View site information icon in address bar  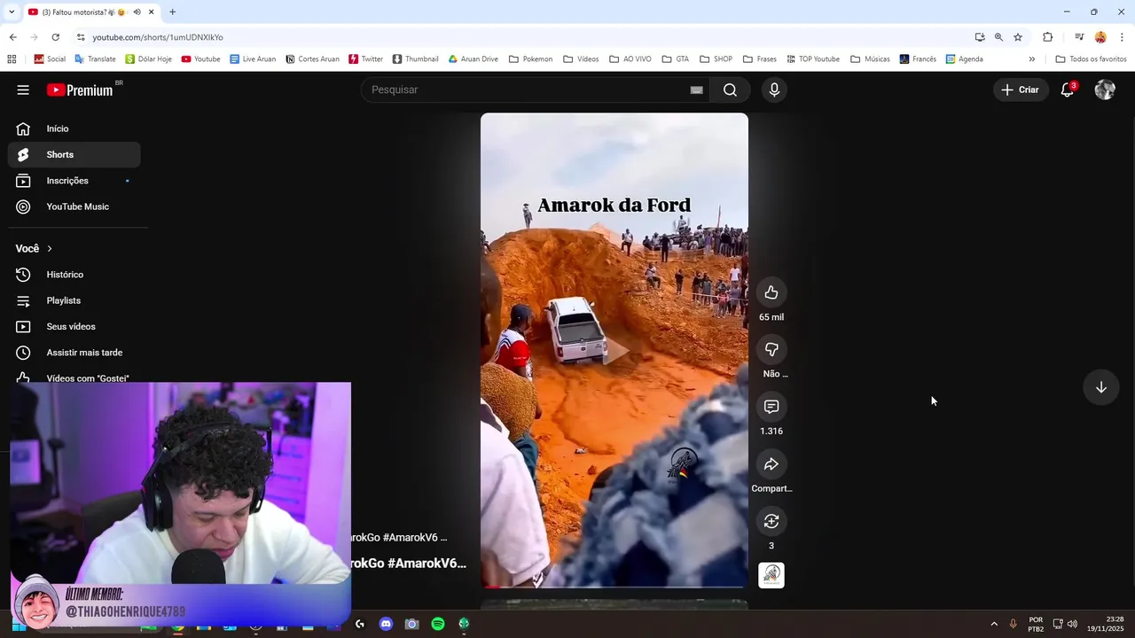click(x=81, y=37)
